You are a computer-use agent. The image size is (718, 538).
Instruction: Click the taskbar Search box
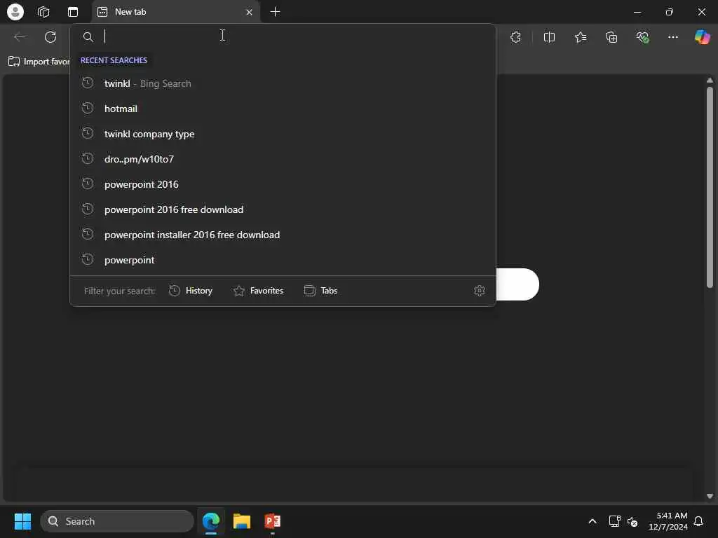(117, 521)
